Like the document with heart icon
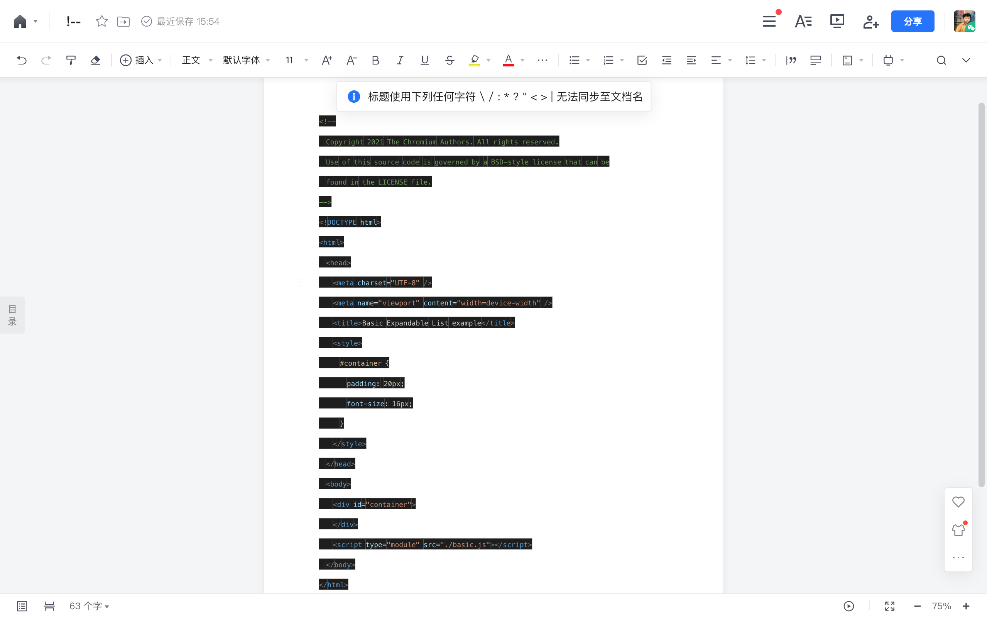The width and height of the screenshot is (987, 617). [x=958, y=502]
